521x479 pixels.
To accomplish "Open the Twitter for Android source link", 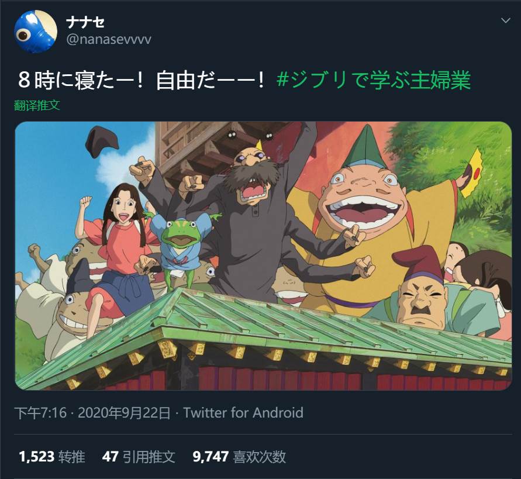I will coord(243,413).
